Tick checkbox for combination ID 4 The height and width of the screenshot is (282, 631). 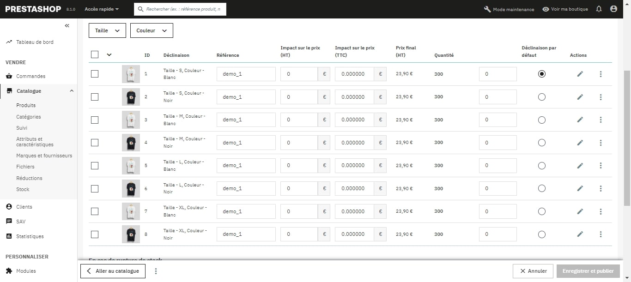tap(95, 143)
